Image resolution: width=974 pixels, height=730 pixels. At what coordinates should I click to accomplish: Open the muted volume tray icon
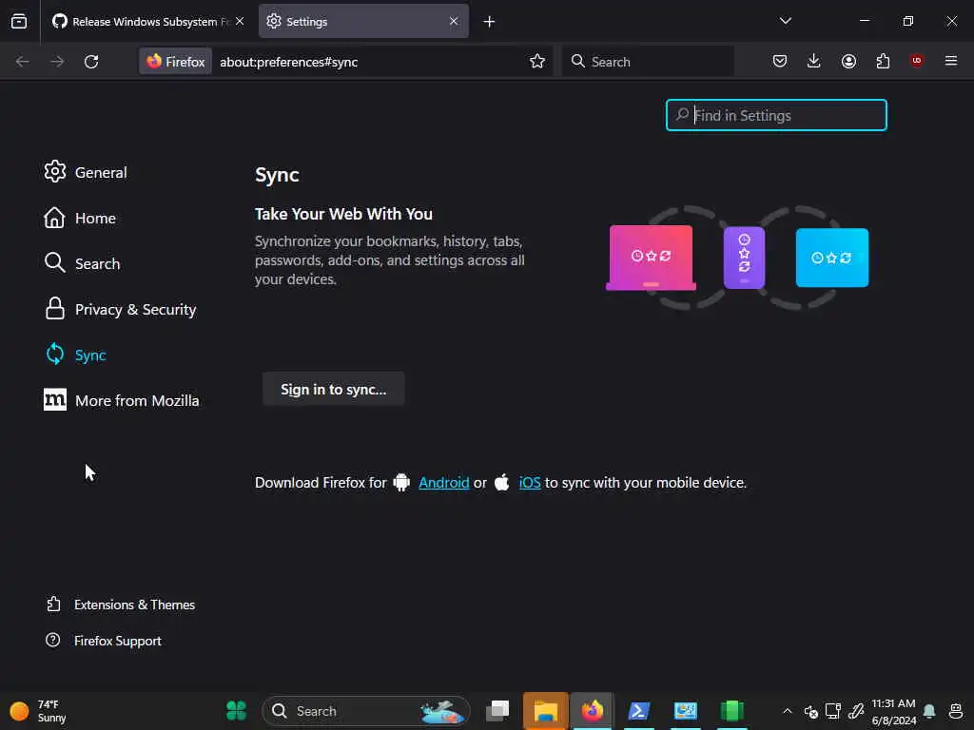coord(810,711)
